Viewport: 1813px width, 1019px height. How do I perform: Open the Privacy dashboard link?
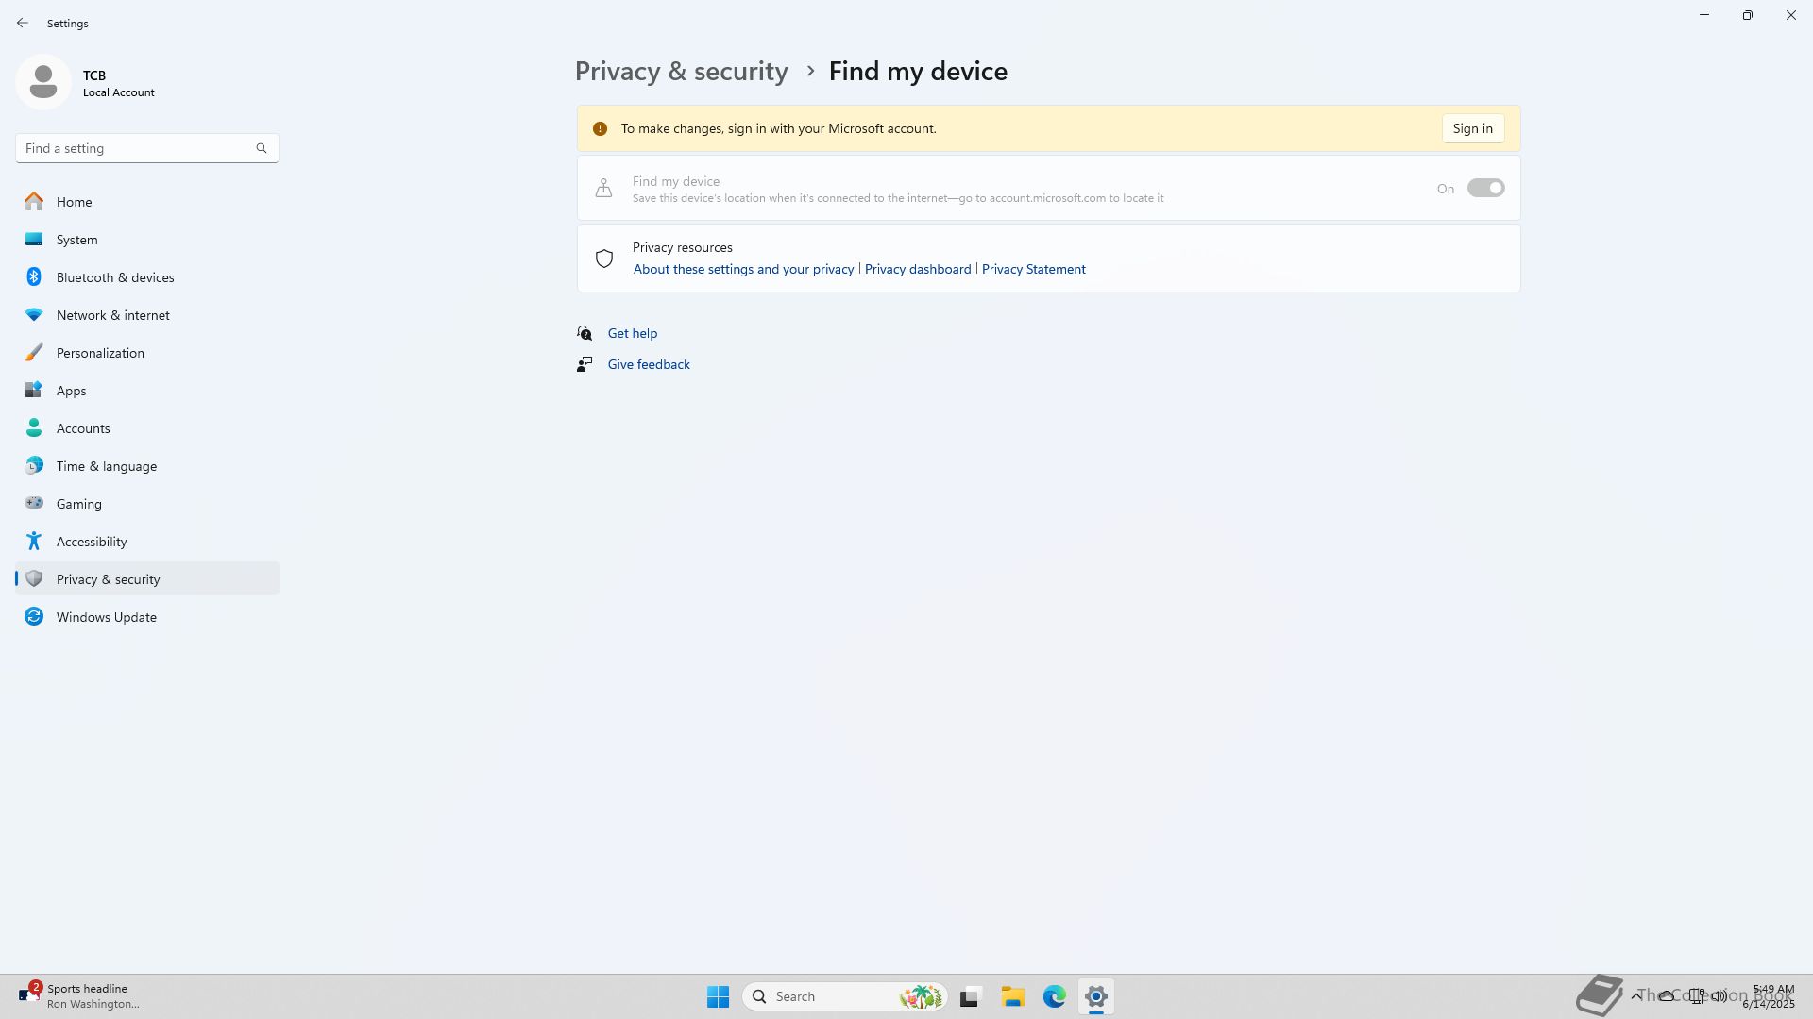917,269
